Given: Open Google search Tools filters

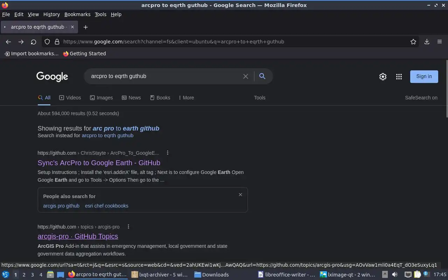Looking at the screenshot, I should [x=260, y=98].
